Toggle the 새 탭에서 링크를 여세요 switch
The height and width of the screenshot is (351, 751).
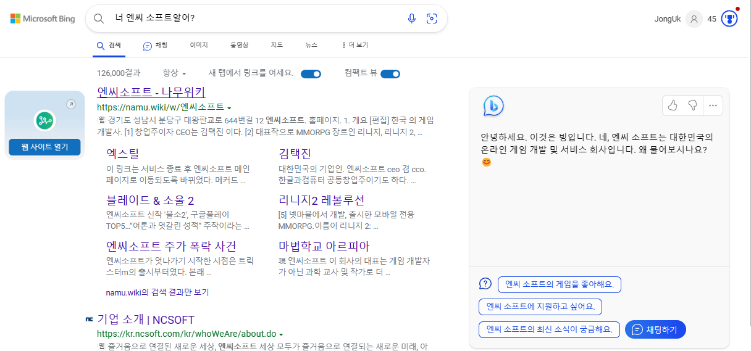click(x=311, y=74)
